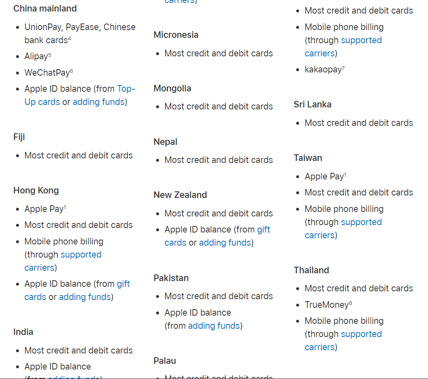Click the Mongolia heading
Screen dimensions: 428x379
coord(172,88)
